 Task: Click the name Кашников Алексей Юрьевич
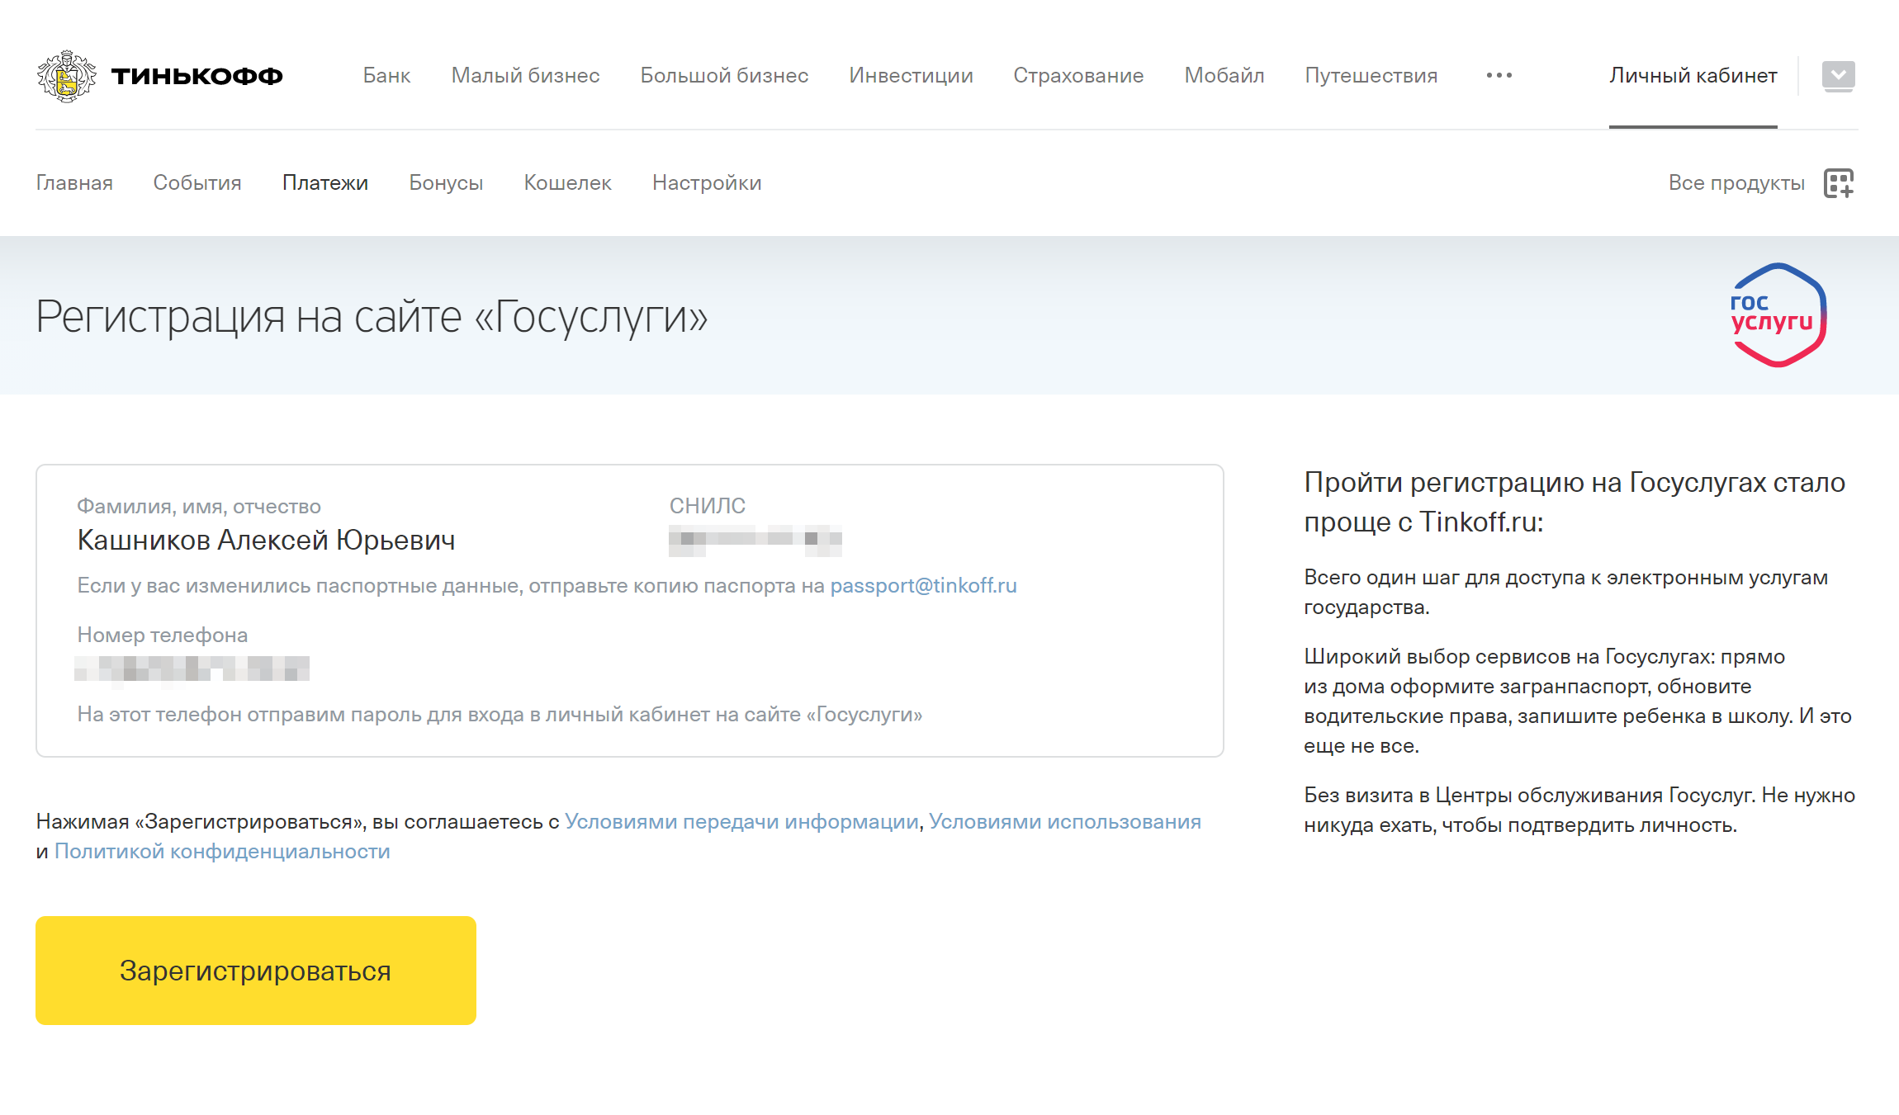point(266,540)
